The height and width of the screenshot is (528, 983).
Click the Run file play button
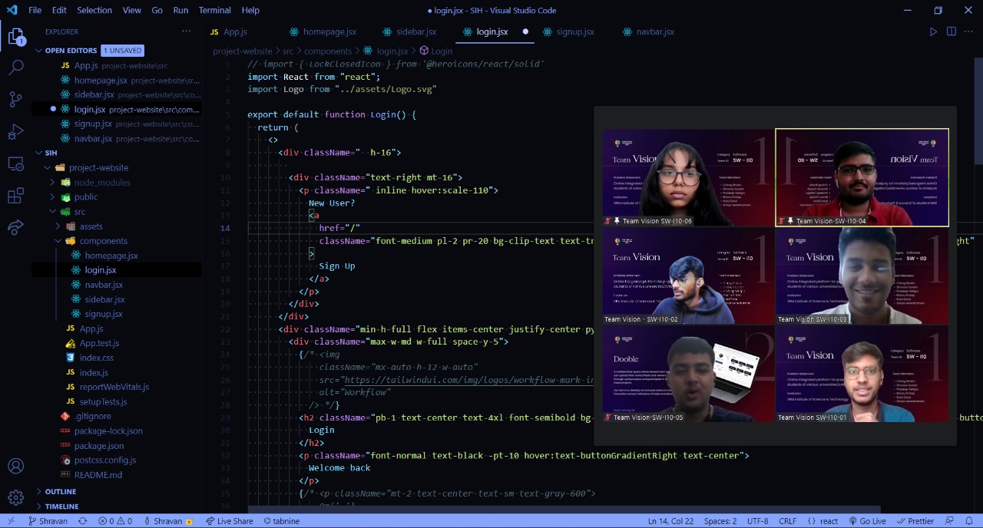pyautogui.click(x=932, y=31)
